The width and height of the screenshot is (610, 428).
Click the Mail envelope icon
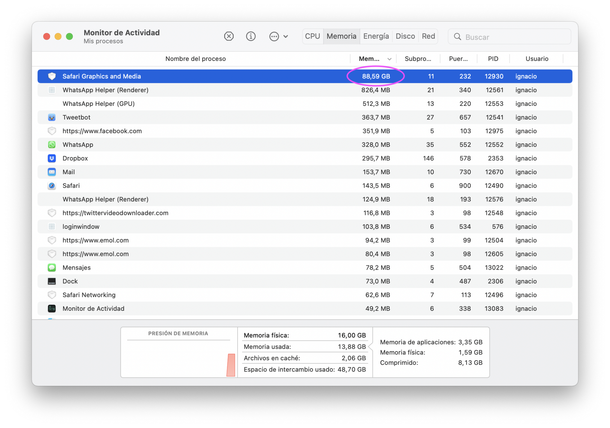[52, 172]
